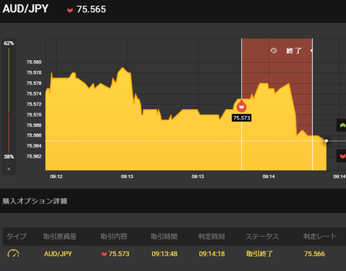This screenshot has width=346, height=271.
Task: Click the AUD/JPY pair heading
Action: [x=25, y=9]
